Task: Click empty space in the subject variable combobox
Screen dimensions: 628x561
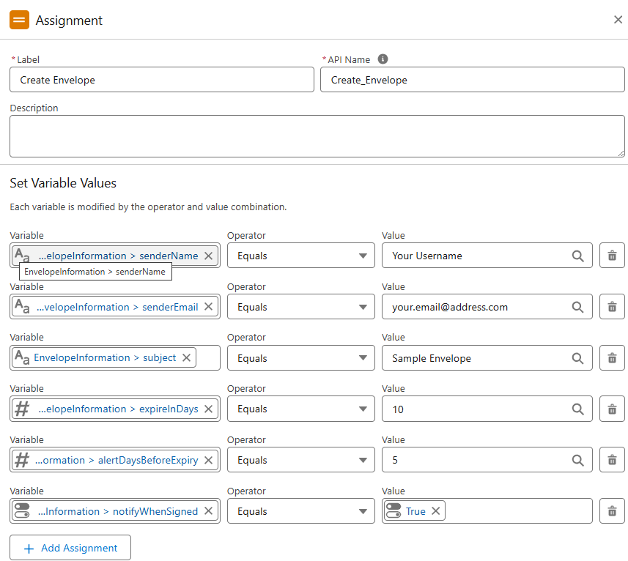Action: 207,357
